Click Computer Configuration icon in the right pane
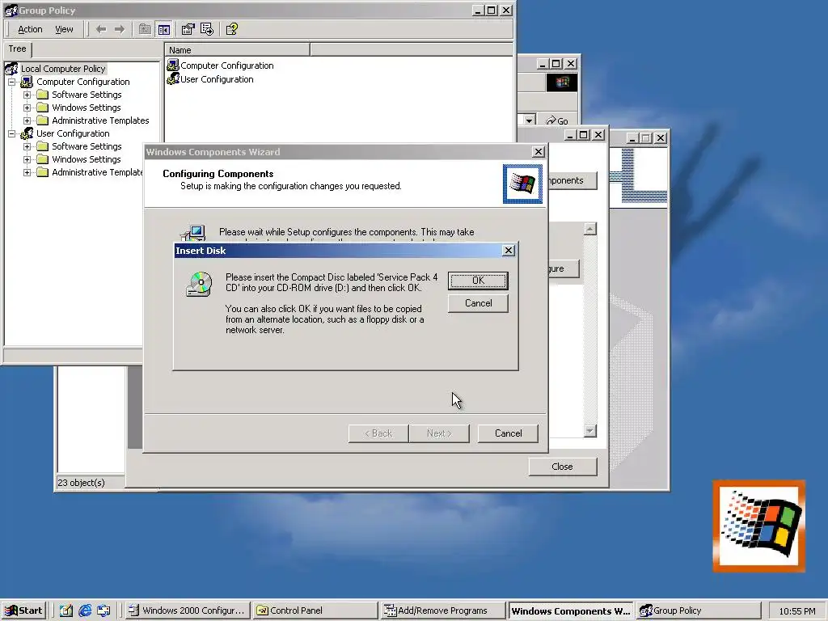Viewport: 828px width, 621px height. [x=173, y=65]
